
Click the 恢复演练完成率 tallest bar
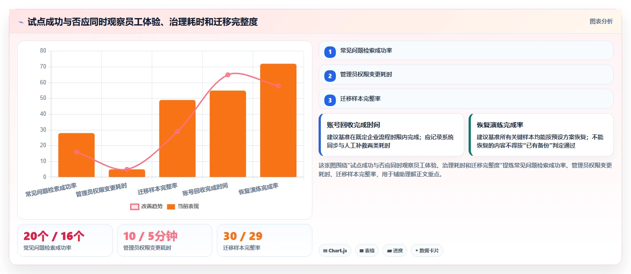click(278, 120)
